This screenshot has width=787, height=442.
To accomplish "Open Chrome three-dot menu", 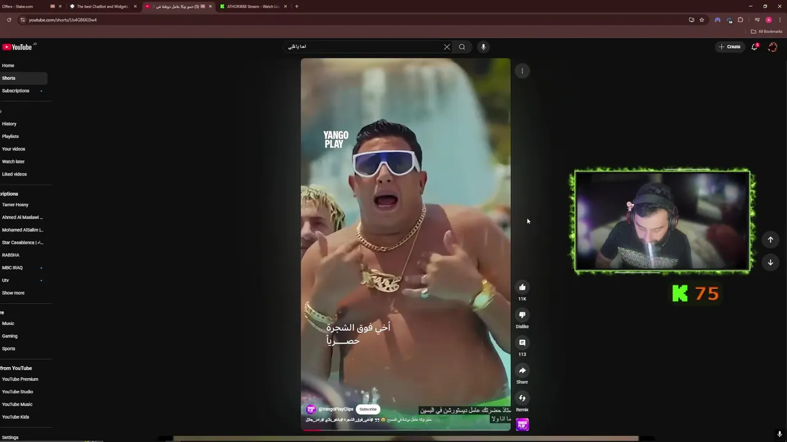I will point(780,20).
